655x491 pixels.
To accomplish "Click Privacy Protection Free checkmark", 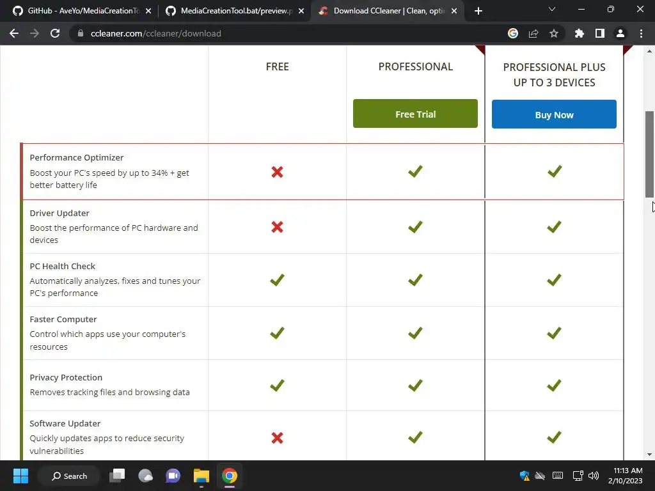I will (x=277, y=385).
